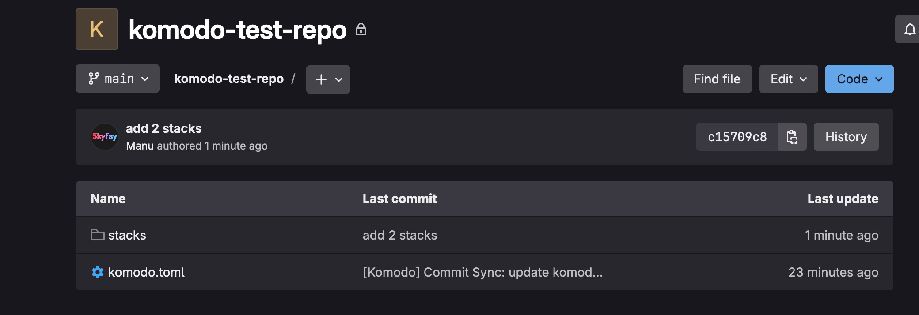Click komodo-test-repo breadcrumb link

[x=229, y=79]
